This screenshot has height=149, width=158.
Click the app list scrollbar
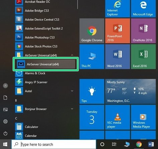tap(77, 4)
